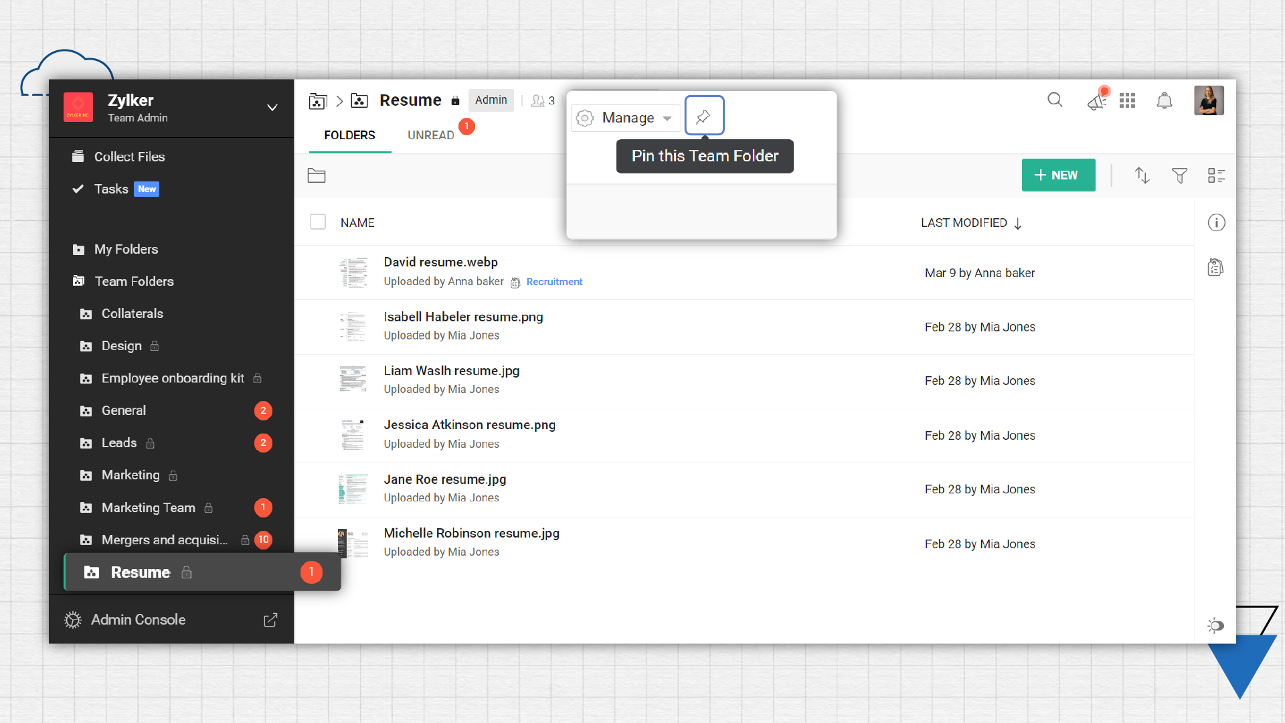
Task: Switch the list view layout icon
Action: 1216,175
